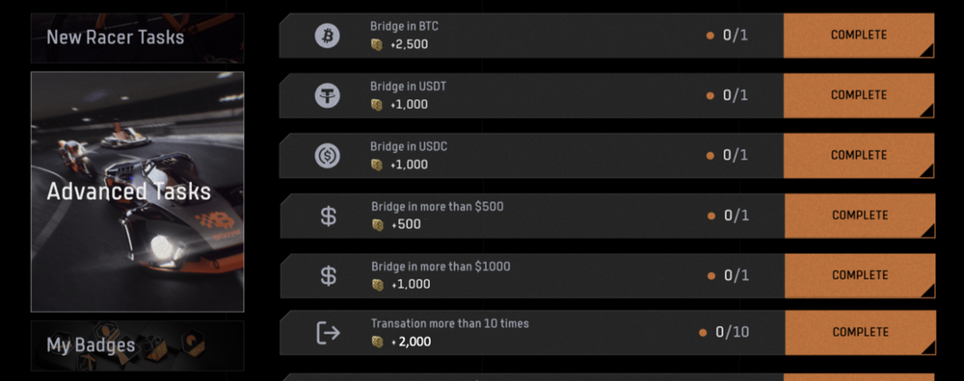Viewport: 964px width, 381px height.
Task: Click the Tether icon for Bridge in USDT
Action: tap(327, 95)
